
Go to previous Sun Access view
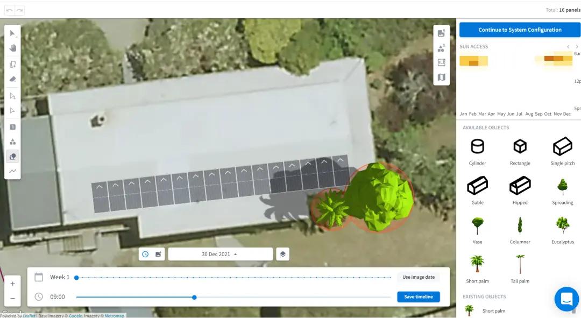click(x=568, y=47)
